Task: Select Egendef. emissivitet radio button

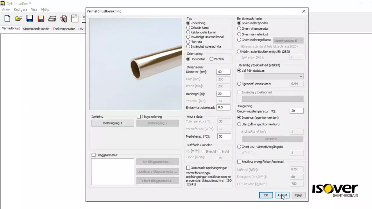Action: coord(239,84)
